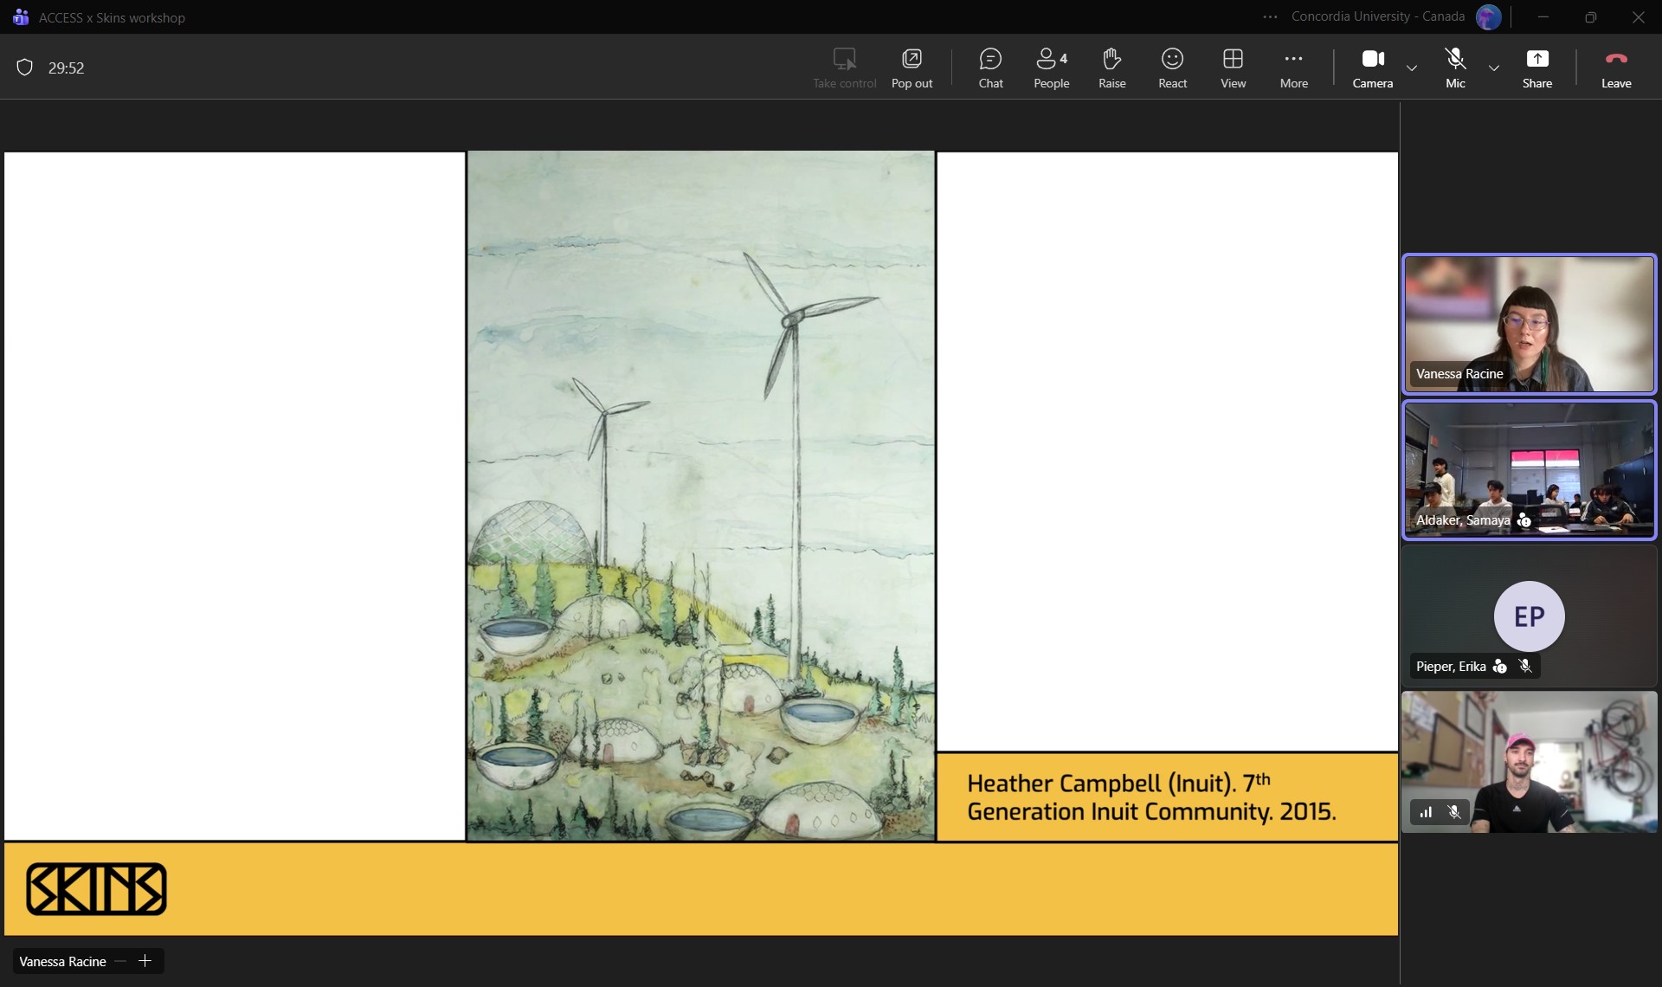
Task: Zoom in shared content with plus
Action: coord(145,961)
